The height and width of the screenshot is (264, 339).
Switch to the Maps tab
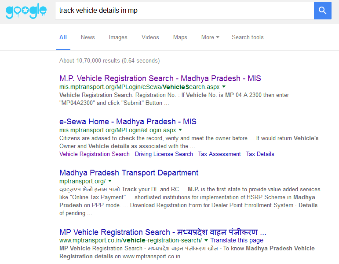click(x=180, y=37)
